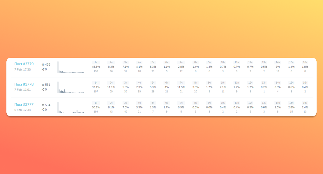Click the 194 views count
The width and height of the screenshot is (323, 174).
[96, 112]
